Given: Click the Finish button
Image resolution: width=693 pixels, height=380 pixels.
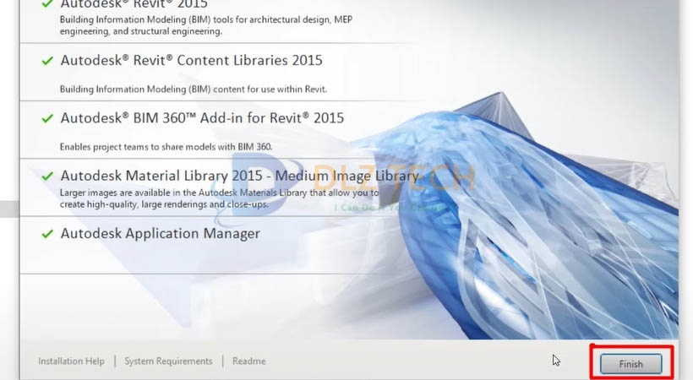Looking at the screenshot, I should point(630,364).
